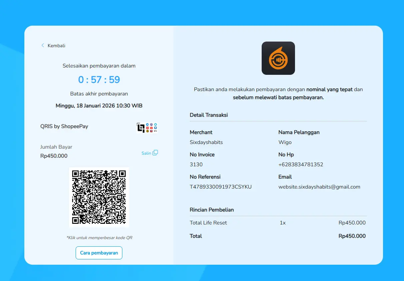Click the countdown timer 0 : 57 : 59

coord(99,80)
